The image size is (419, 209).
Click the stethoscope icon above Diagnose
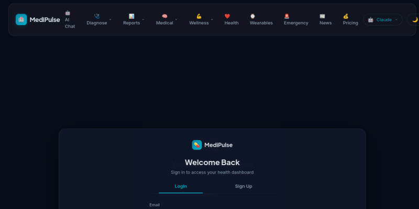click(97, 16)
